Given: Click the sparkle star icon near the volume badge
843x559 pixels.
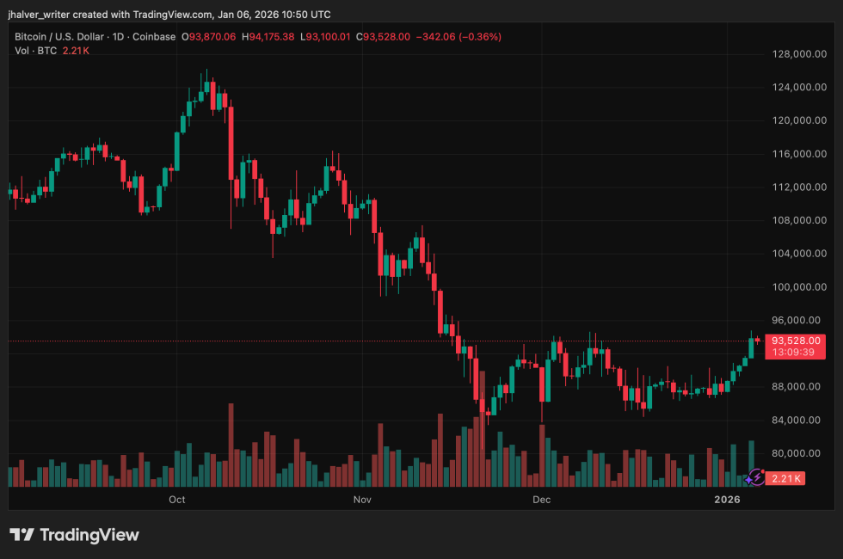Looking at the screenshot, I should pyautogui.click(x=748, y=480).
